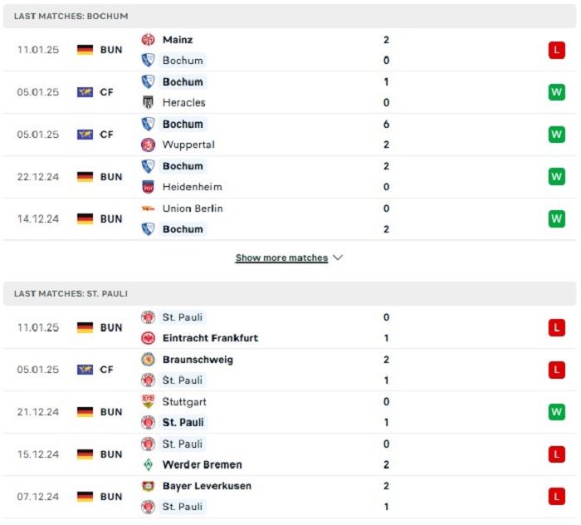Click the Heracles club crest icon

point(148,102)
